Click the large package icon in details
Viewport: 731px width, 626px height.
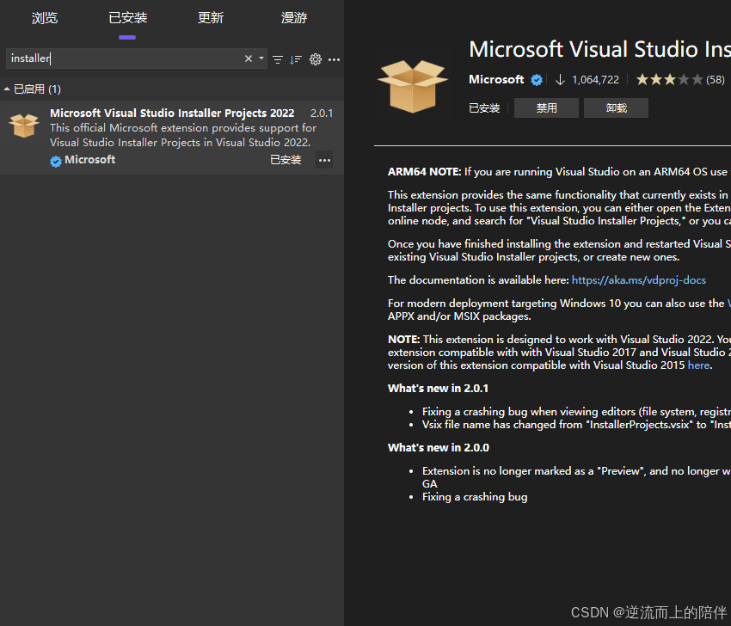coord(413,86)
